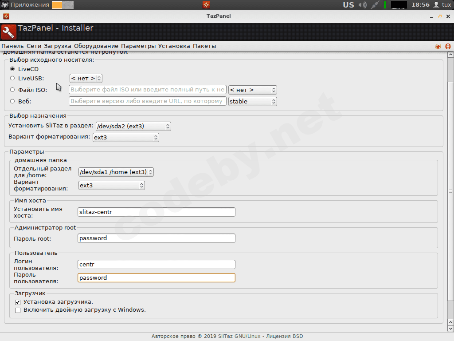Select the LiveUSB source option

[12, 78]
